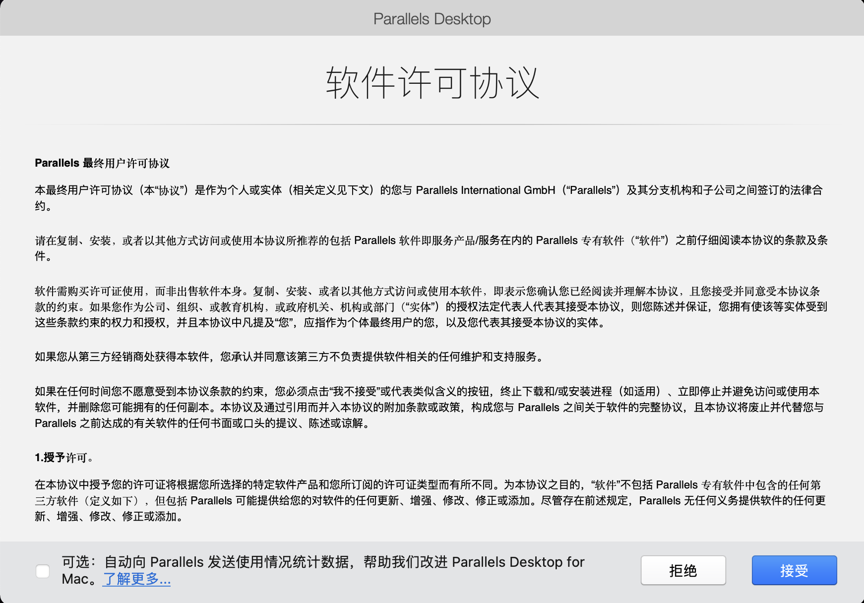864x603 pixels.
Task: Enable the optional usage statistics checkbox
Action: 43,571
